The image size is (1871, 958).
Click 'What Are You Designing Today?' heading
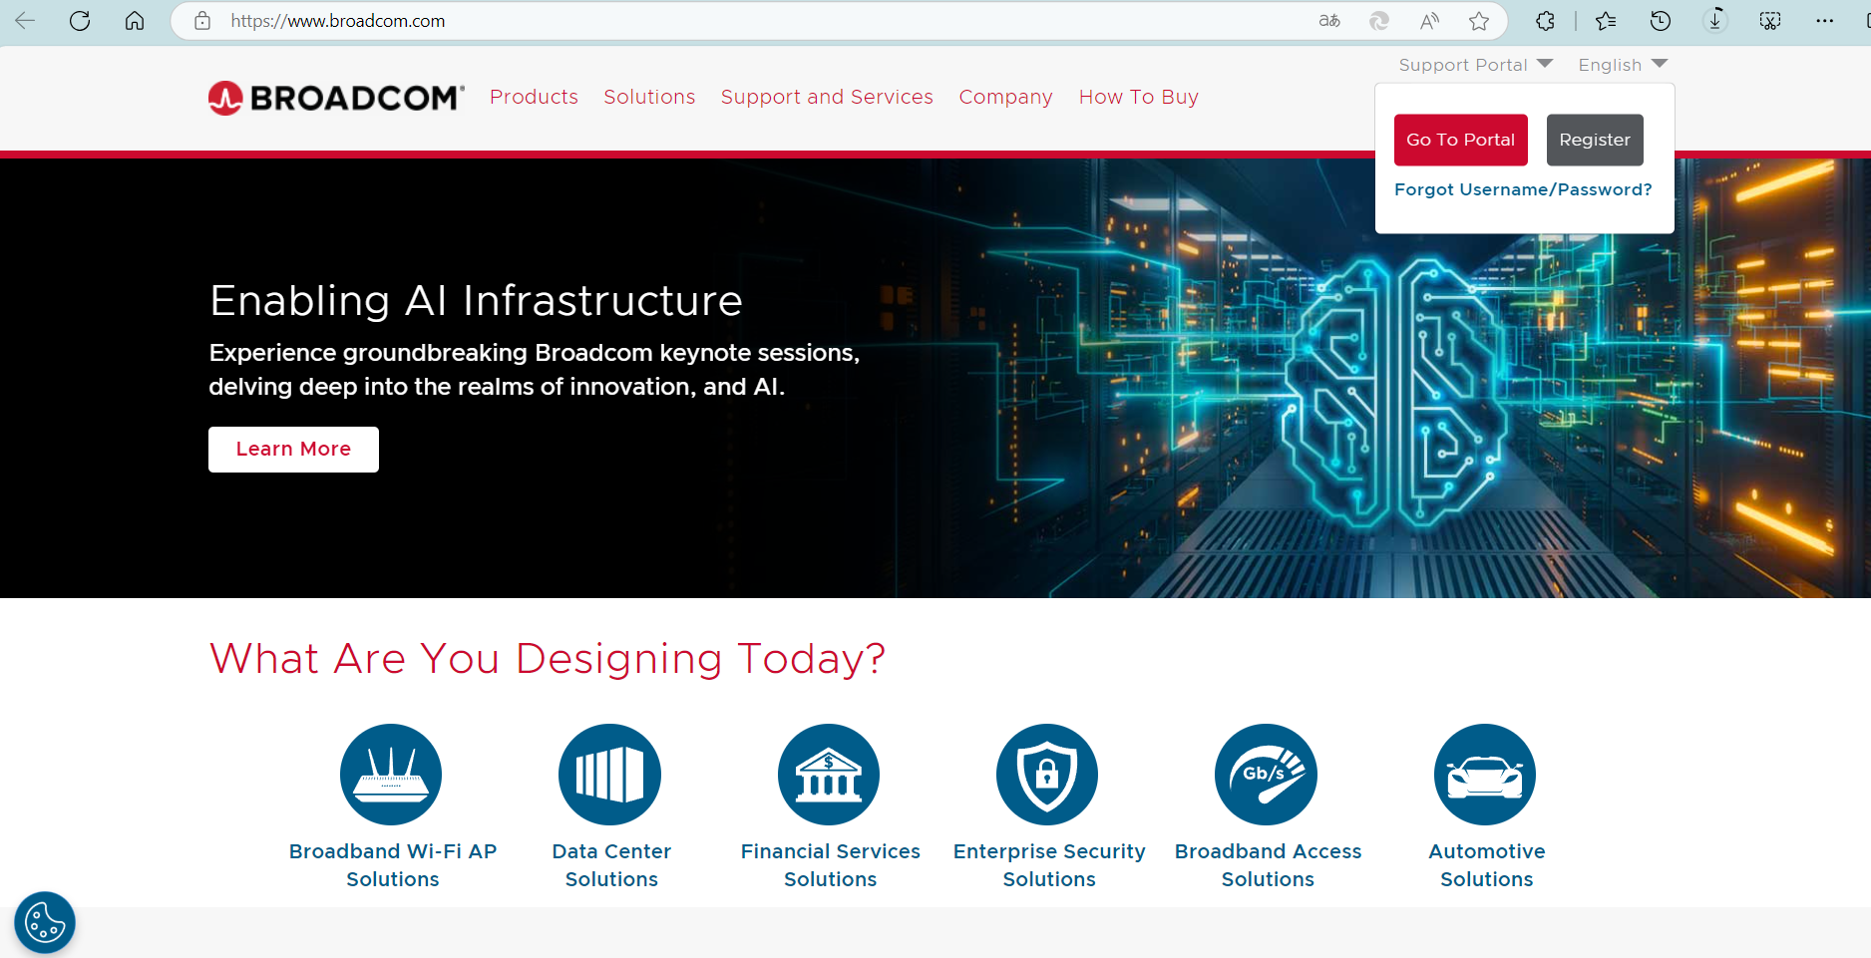(548, 658)
